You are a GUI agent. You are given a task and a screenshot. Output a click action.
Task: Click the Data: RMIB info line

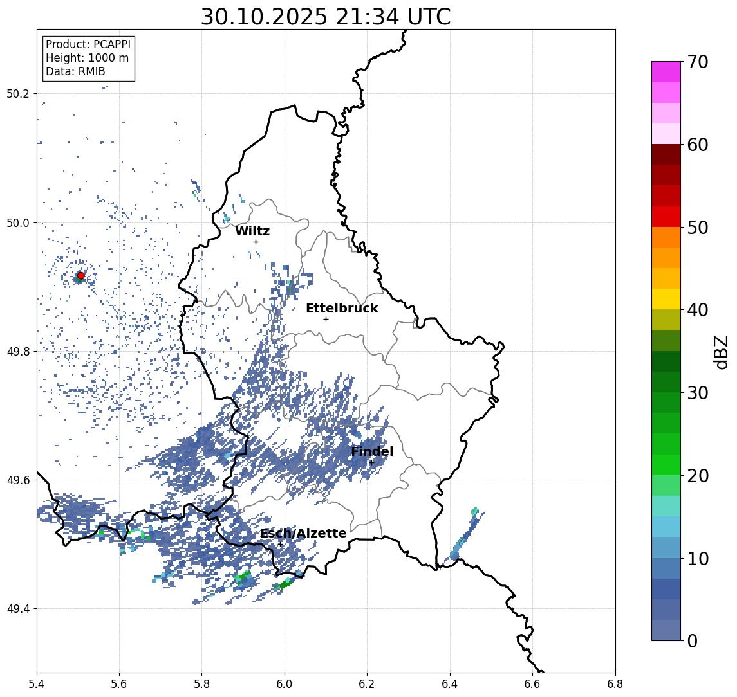point(75,71)
